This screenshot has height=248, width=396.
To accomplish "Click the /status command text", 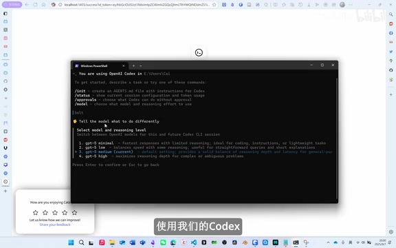I will [x=82, y=95].
